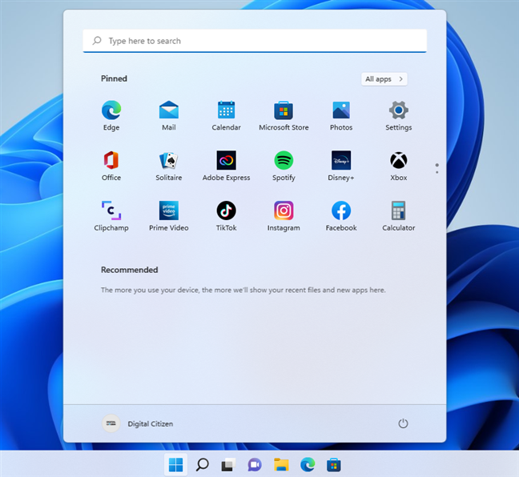
Task: Open the Solitaire game
Action: click(x=169, y=166)
